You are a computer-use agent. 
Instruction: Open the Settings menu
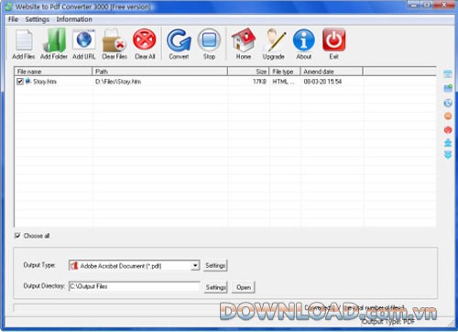(x=38, y=19)
